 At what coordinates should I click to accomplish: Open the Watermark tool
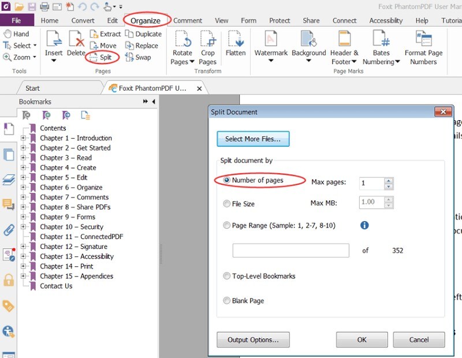(270, 46)
